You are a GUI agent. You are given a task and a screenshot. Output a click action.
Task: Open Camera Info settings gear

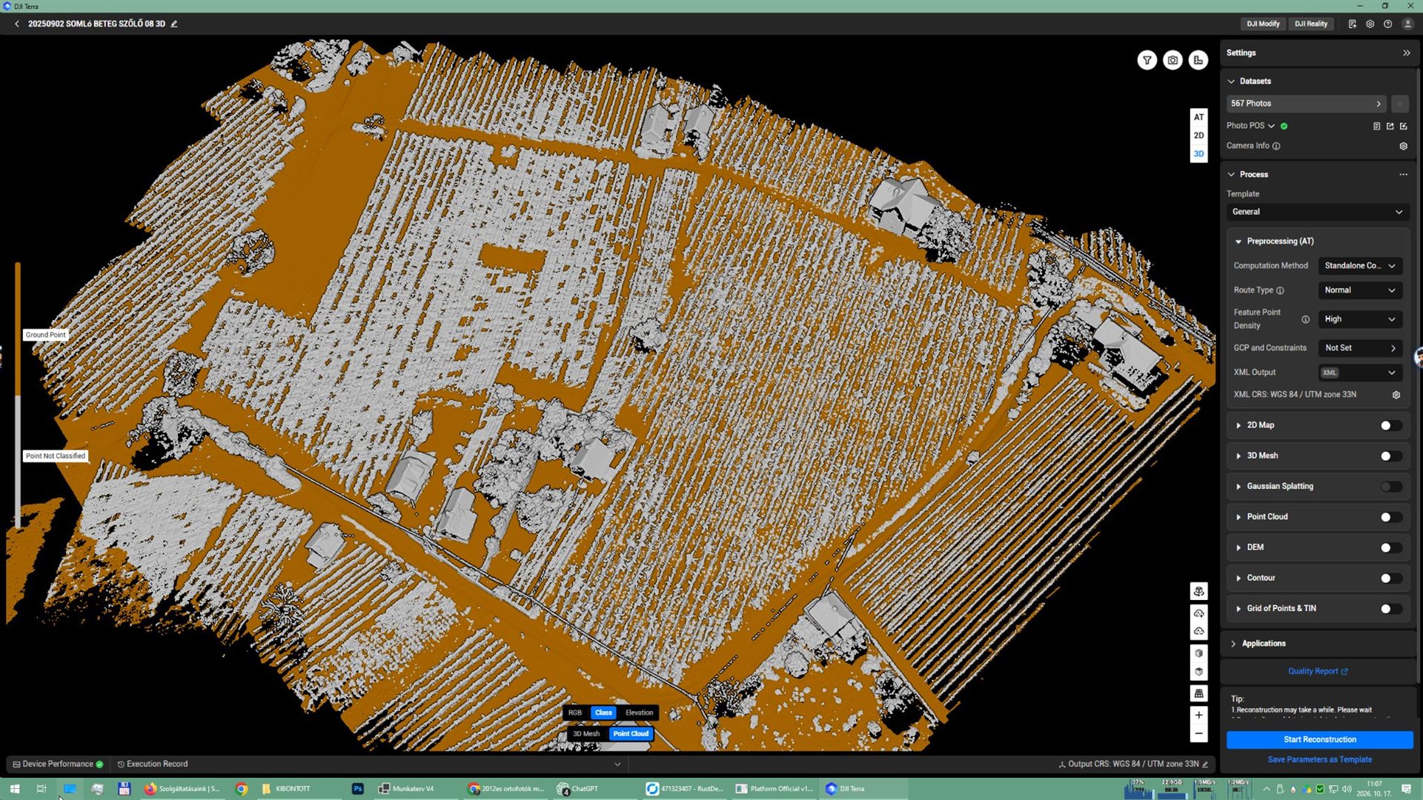pos(1403,146)
